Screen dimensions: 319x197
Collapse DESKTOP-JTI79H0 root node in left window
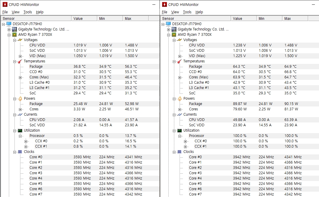[4, 24]
